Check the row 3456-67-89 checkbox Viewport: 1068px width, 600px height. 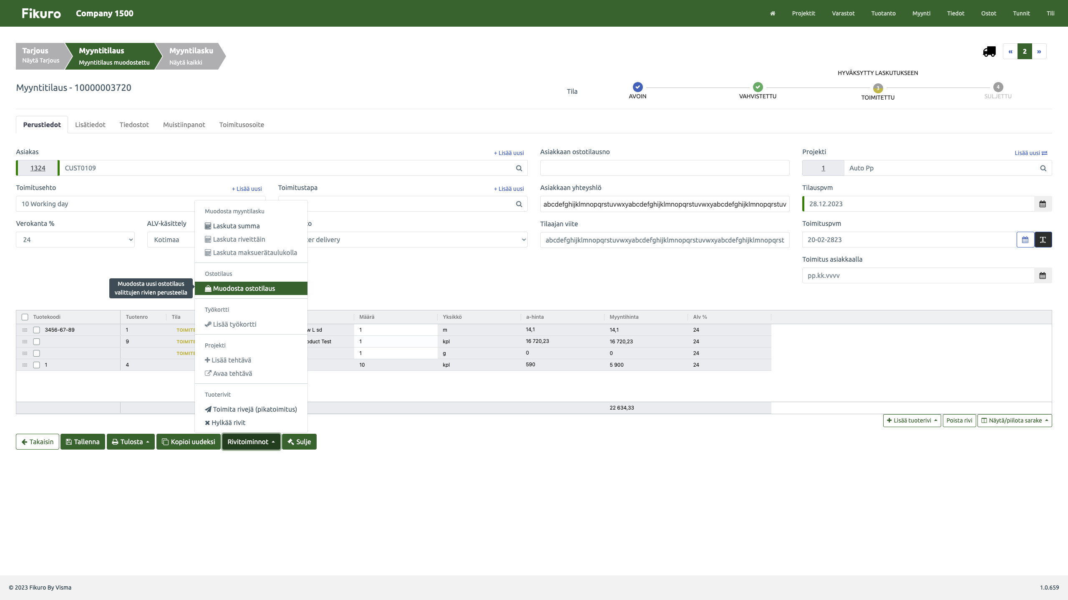[x=36, y=330]
